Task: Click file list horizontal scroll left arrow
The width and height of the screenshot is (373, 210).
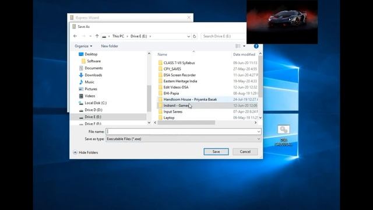Action: tap(156, 123)
